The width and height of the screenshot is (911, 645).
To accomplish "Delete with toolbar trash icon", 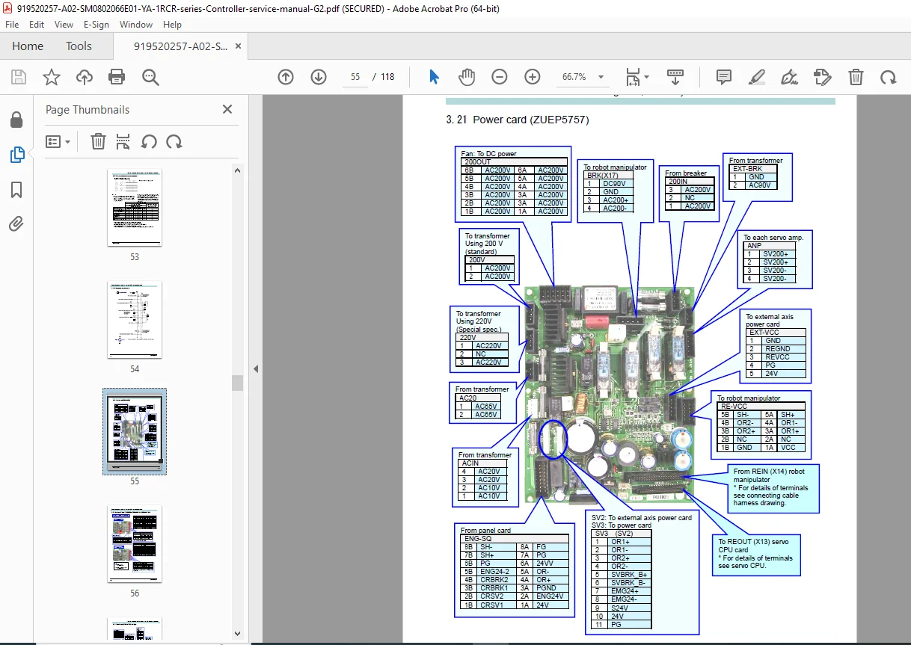I will [856, 77].
